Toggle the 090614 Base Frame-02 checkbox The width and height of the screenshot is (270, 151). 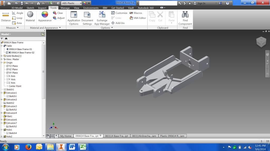click(x=7, y=52)
